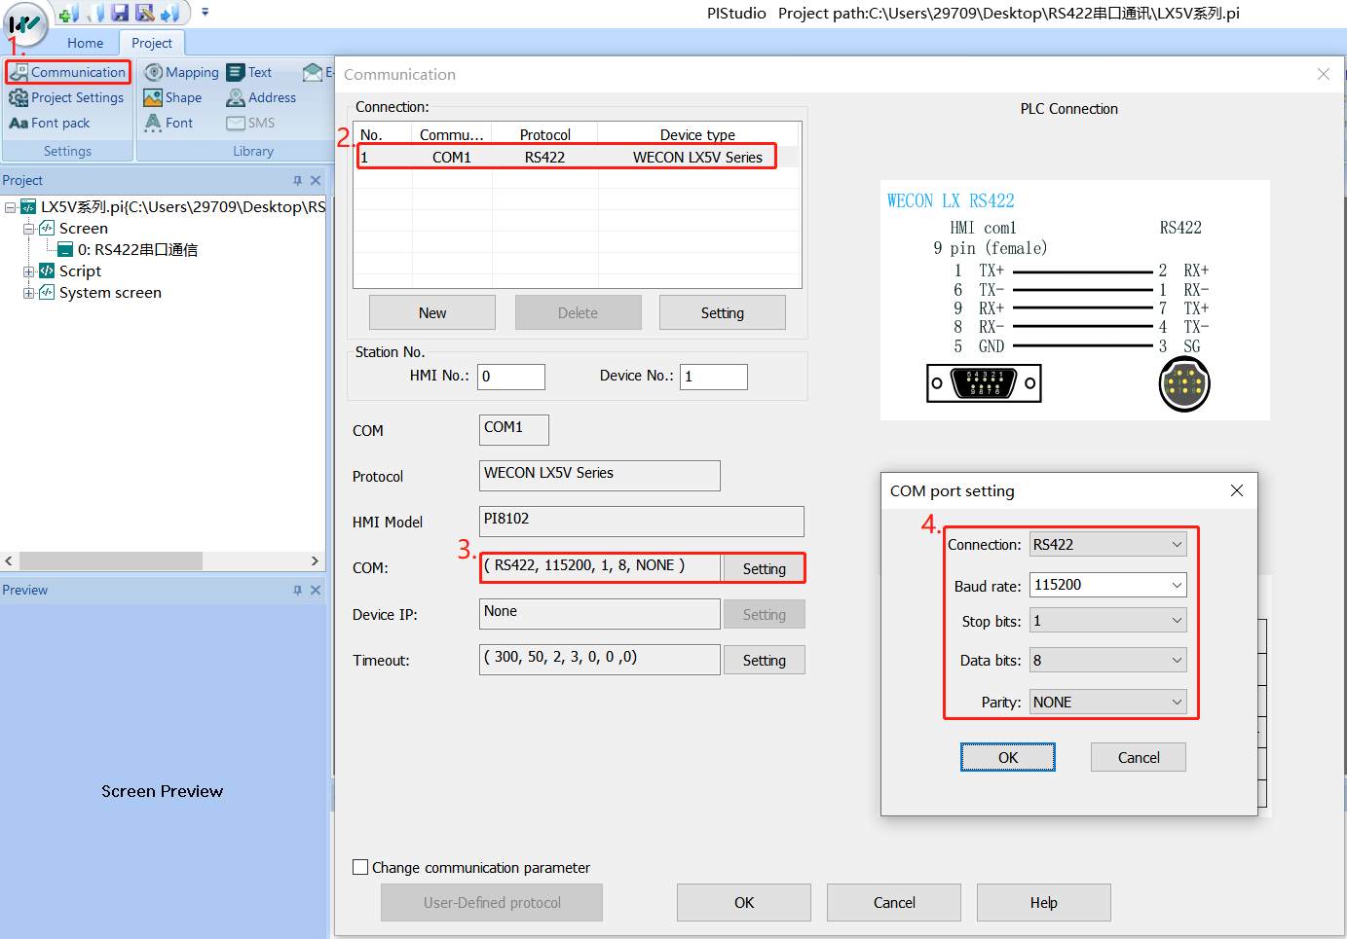
Task: Open the Text library
Action: 249,73
